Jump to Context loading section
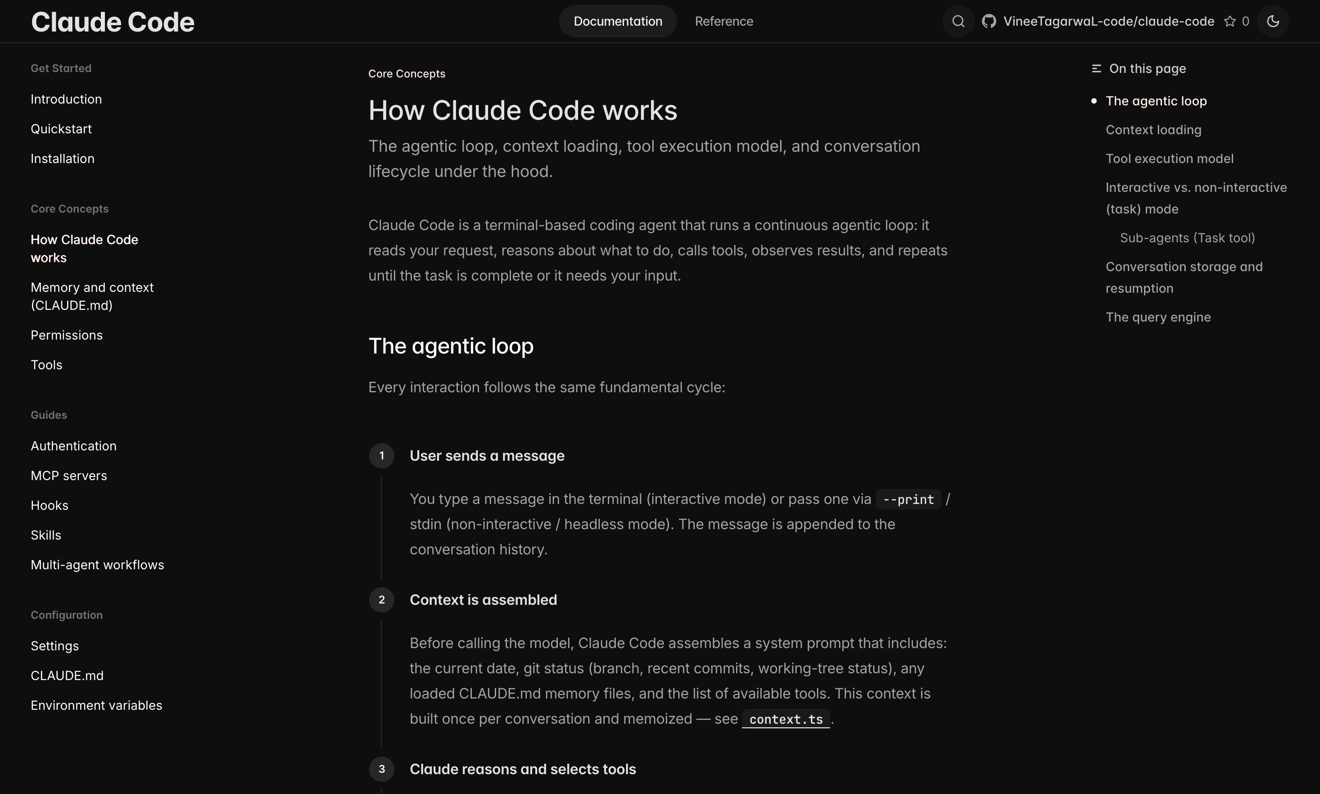 coord(1153,130)
